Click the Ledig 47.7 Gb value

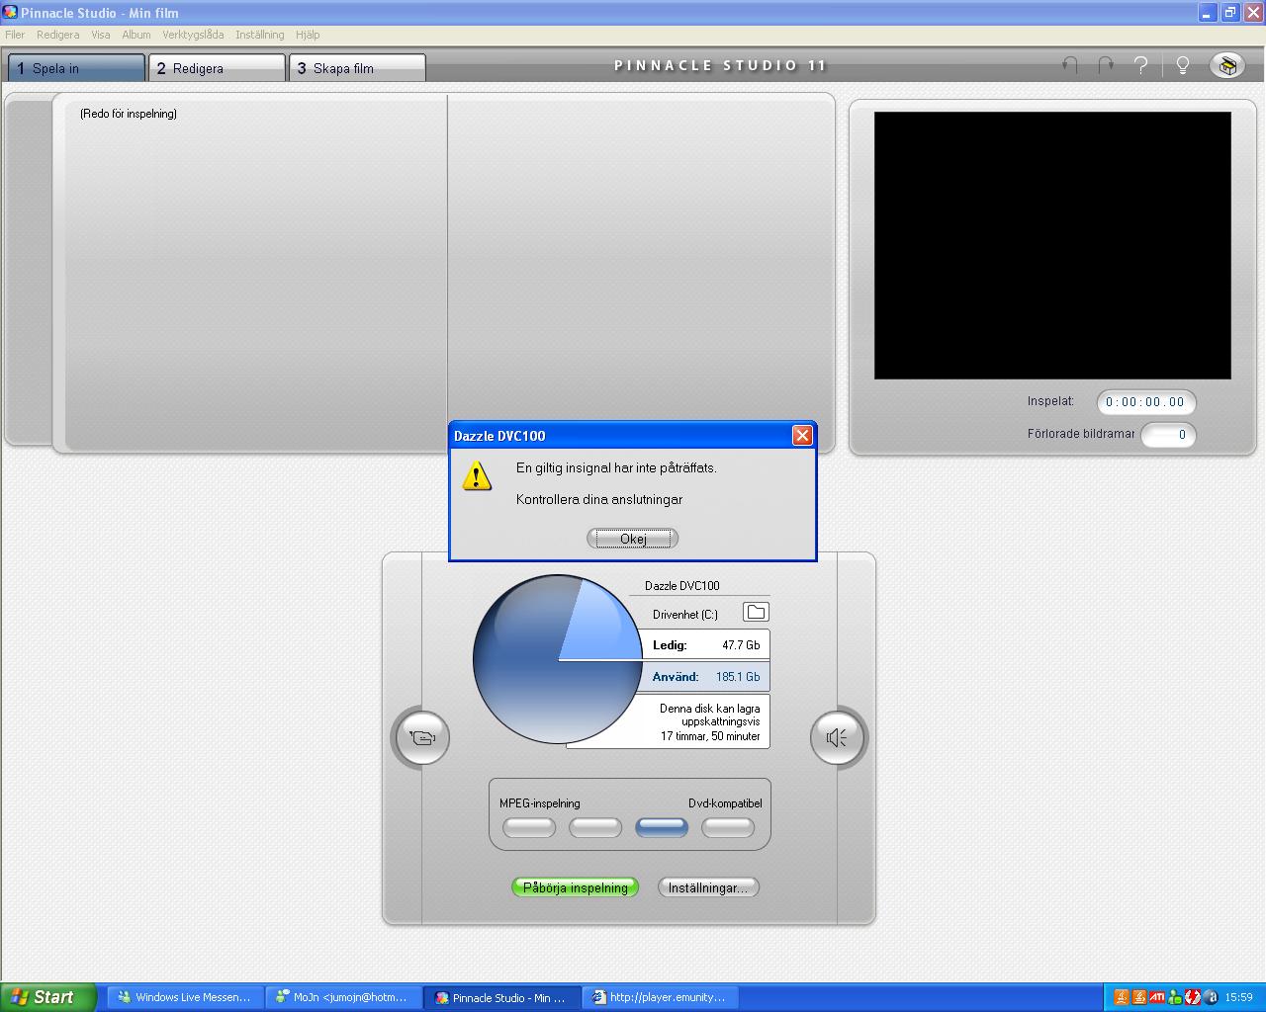point(741,644)
